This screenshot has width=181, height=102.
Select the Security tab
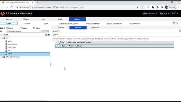click(77, 19)
